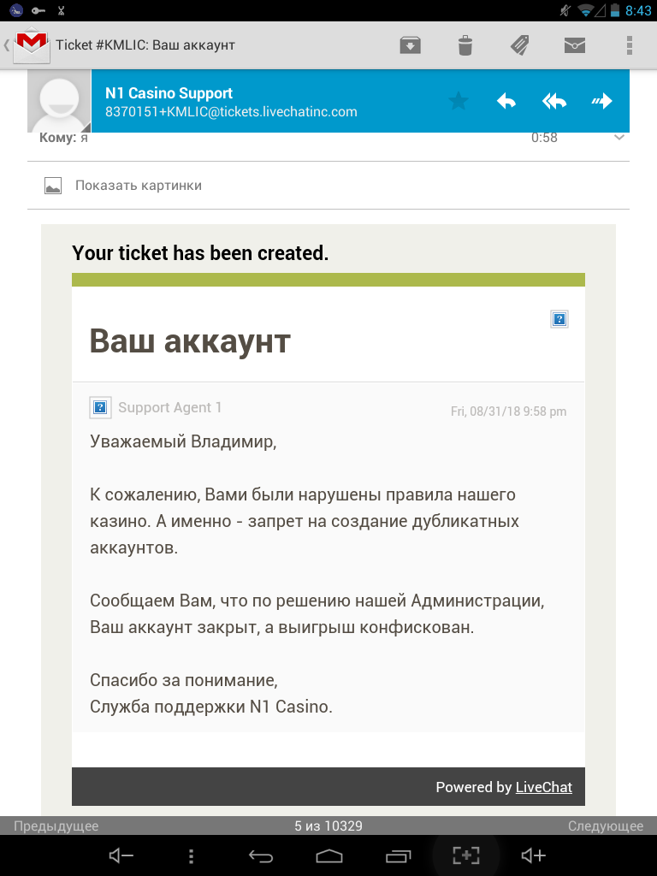Screen dimensions: 657x876
Task: Open the three-dot overflow menu
Action: click(x=630, y=45)
